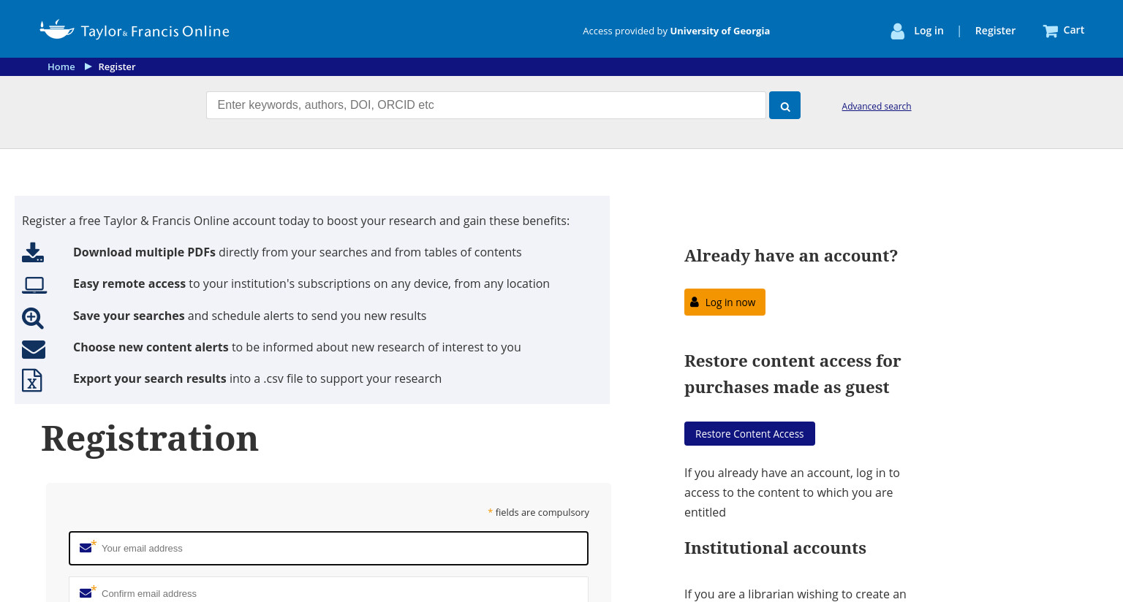The image size is (1123, 602).
Task: Click the magnifier search button
Action: click(784, 105)
